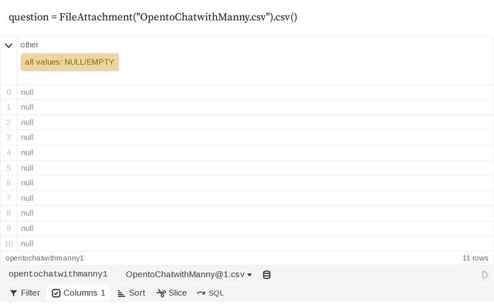Click the FileAttachment code line
This screenshot has height=308, width=494.
click(153, 17)
